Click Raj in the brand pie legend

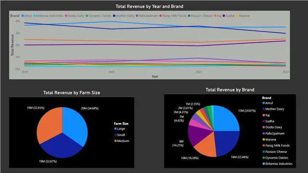coord(266,115)
